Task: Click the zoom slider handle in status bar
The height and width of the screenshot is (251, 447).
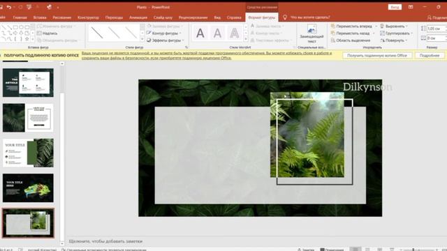Action: (x=413, y=250)
